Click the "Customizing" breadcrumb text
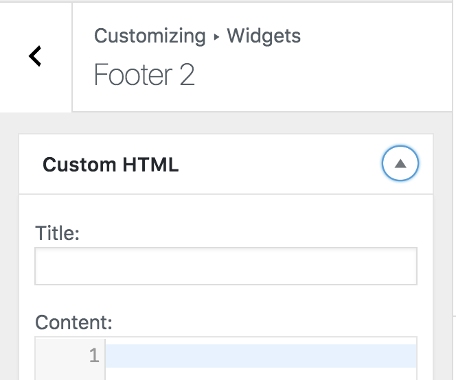This screenshot has height=380, width=456. tap(150, 36)
